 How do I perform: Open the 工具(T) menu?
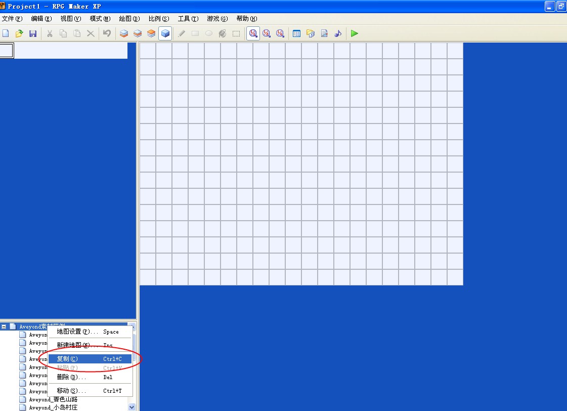(188, 18)
